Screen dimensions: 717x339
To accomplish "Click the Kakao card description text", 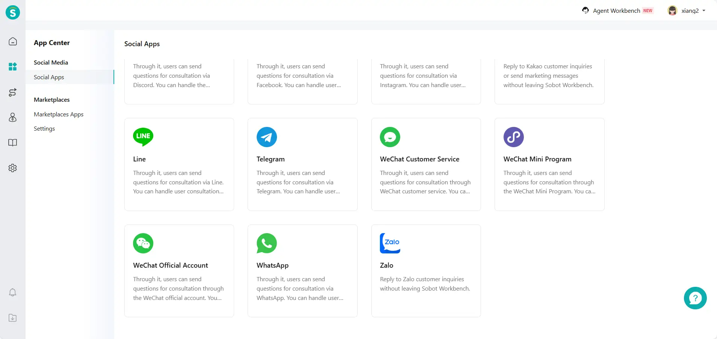I will tap(548, 75).
